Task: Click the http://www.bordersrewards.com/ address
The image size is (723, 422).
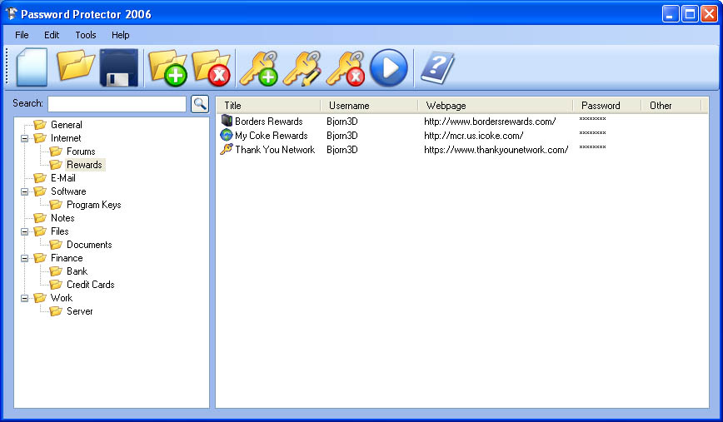Action: pos(490,122)
